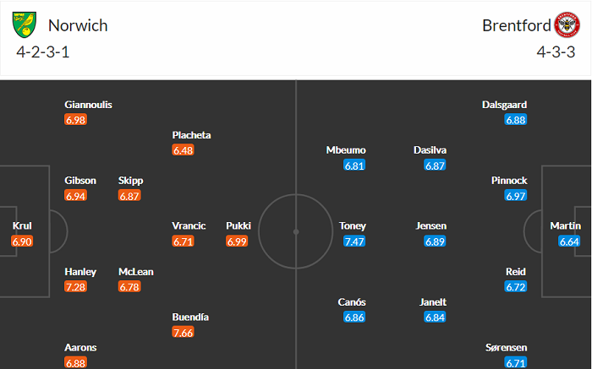The height and width of the screenshot is (369, 592).
Task: Select Brentford goalkeeper Martin
Action: pyautogui.click(x=566, y=225)
